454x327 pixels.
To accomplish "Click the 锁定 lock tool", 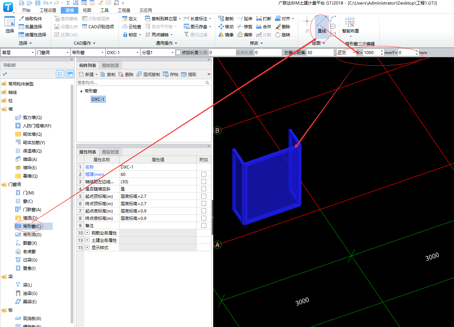I will click(132, 35).
